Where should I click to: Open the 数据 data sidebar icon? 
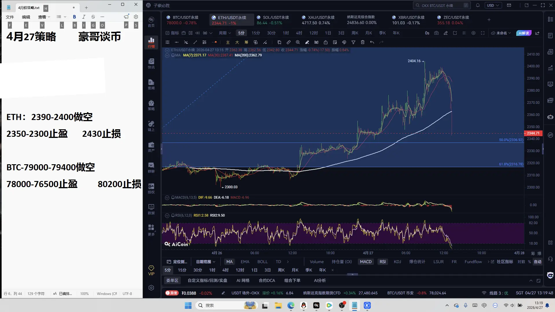151,209
